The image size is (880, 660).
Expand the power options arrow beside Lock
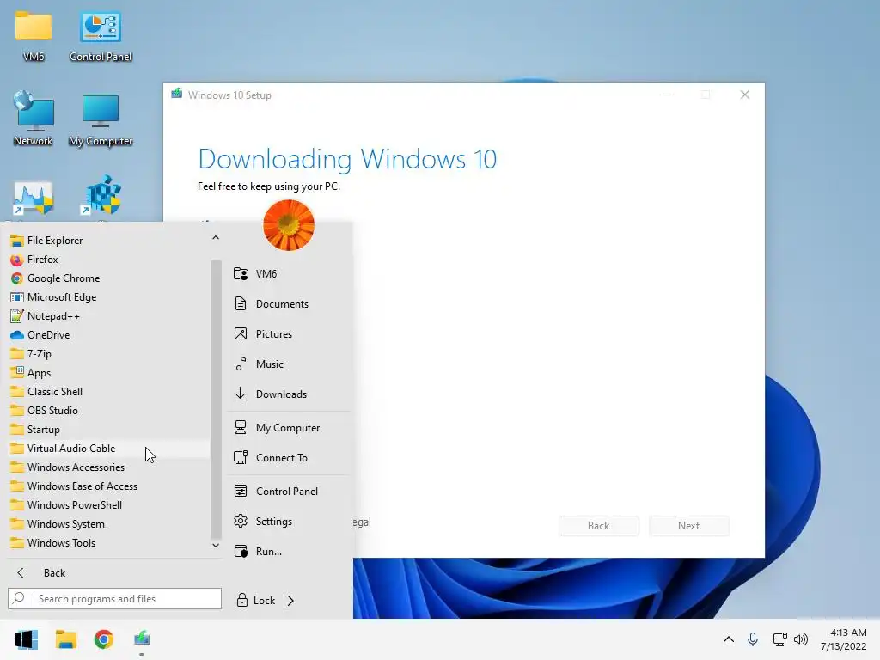point(290,601)
